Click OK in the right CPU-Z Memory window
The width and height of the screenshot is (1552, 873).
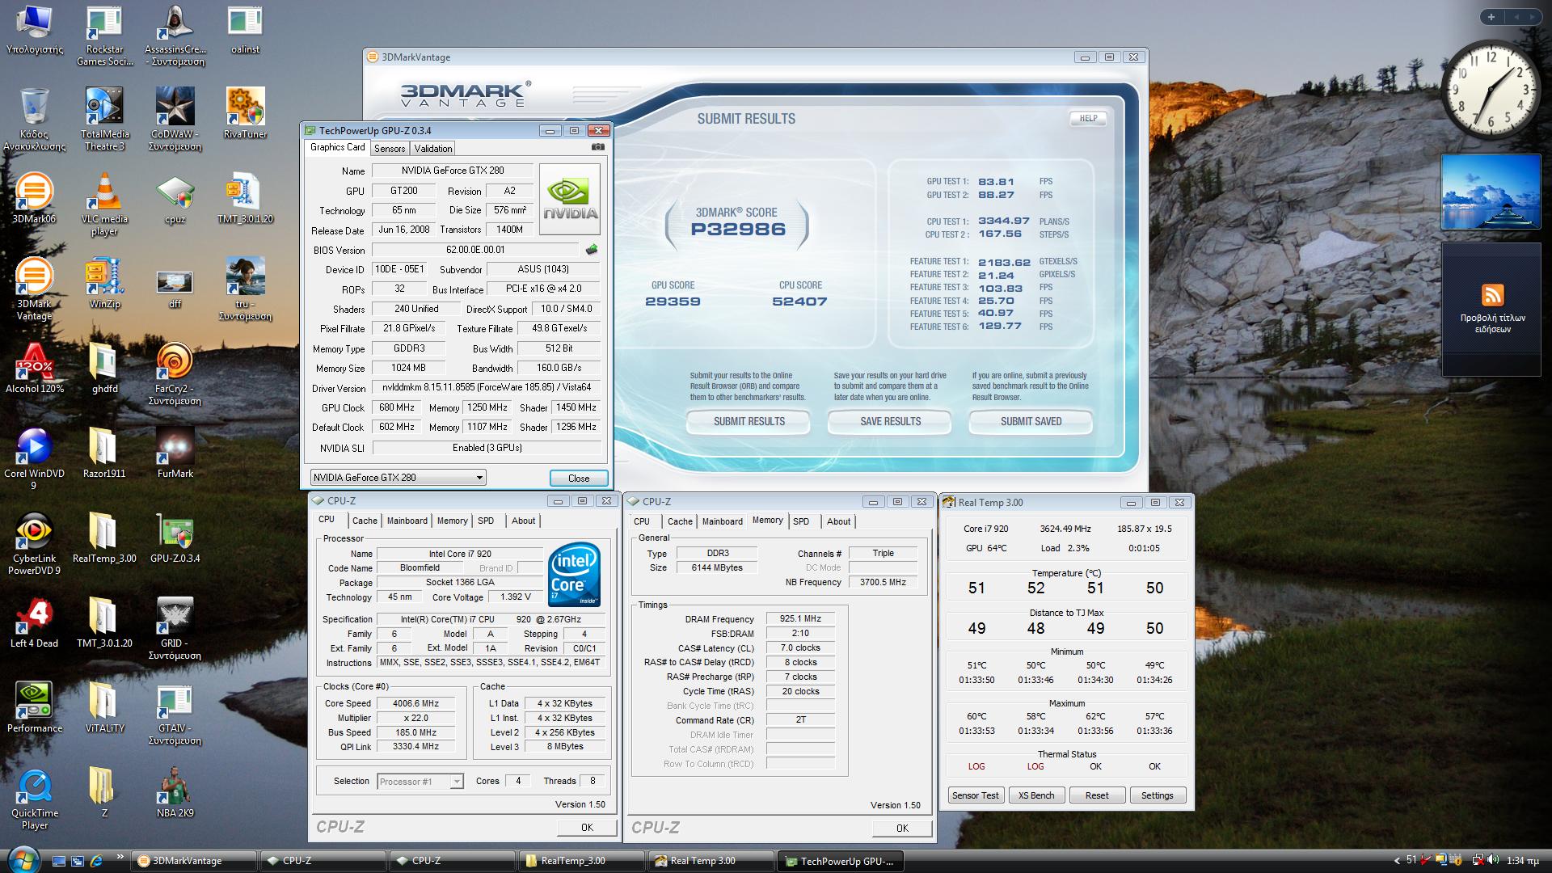click(902, 829)
